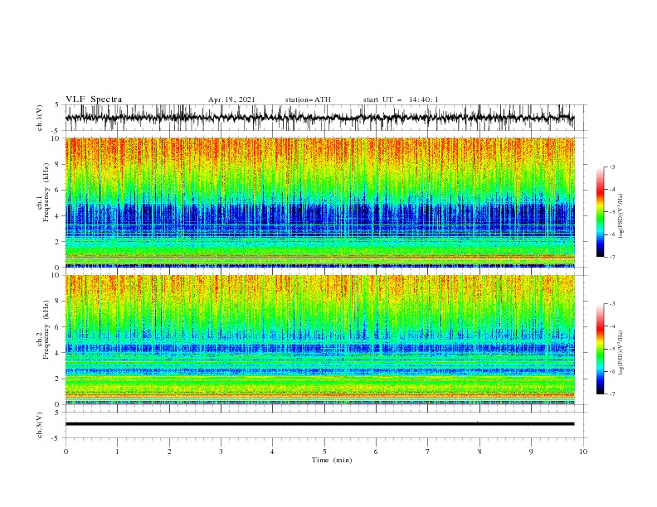Click the "ch.3(V)" waveform axis label
This screenshot has width=657, height=507.
[40, 425]
